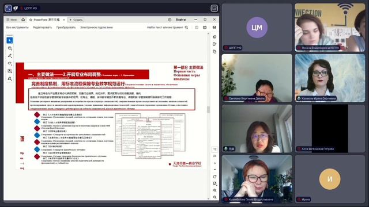The height and width of the screenshot is (207, 369).
Task: Click the total pages number 24
Action: [x=214, y=156]
